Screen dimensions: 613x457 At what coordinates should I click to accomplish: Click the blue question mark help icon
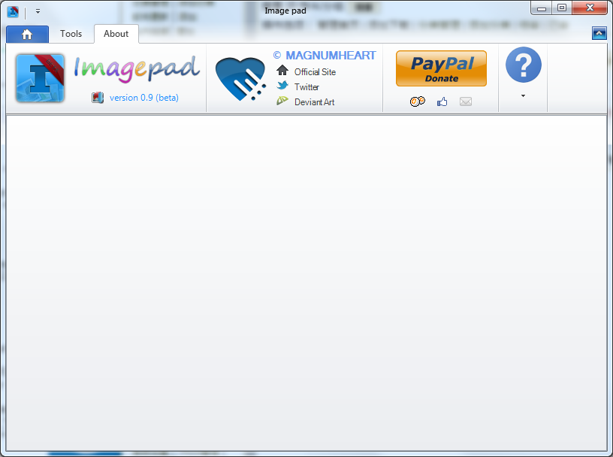[x=523, y=65]
